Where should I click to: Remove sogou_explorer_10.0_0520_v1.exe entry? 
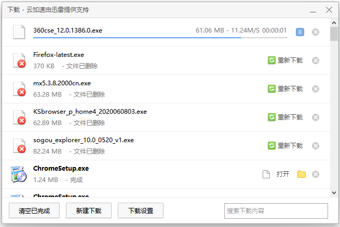[316, 146]
